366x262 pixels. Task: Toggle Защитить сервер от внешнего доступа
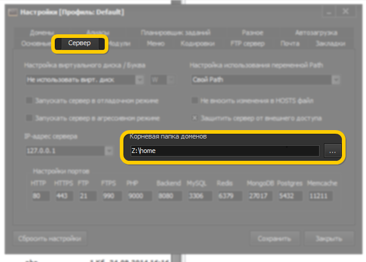pos(194,117)
